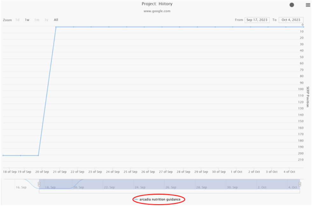Click the navigator scrollbar track below the mini chart

coord(169,191)
